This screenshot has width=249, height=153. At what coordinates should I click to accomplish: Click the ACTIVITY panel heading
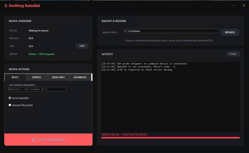coord(107,54)
